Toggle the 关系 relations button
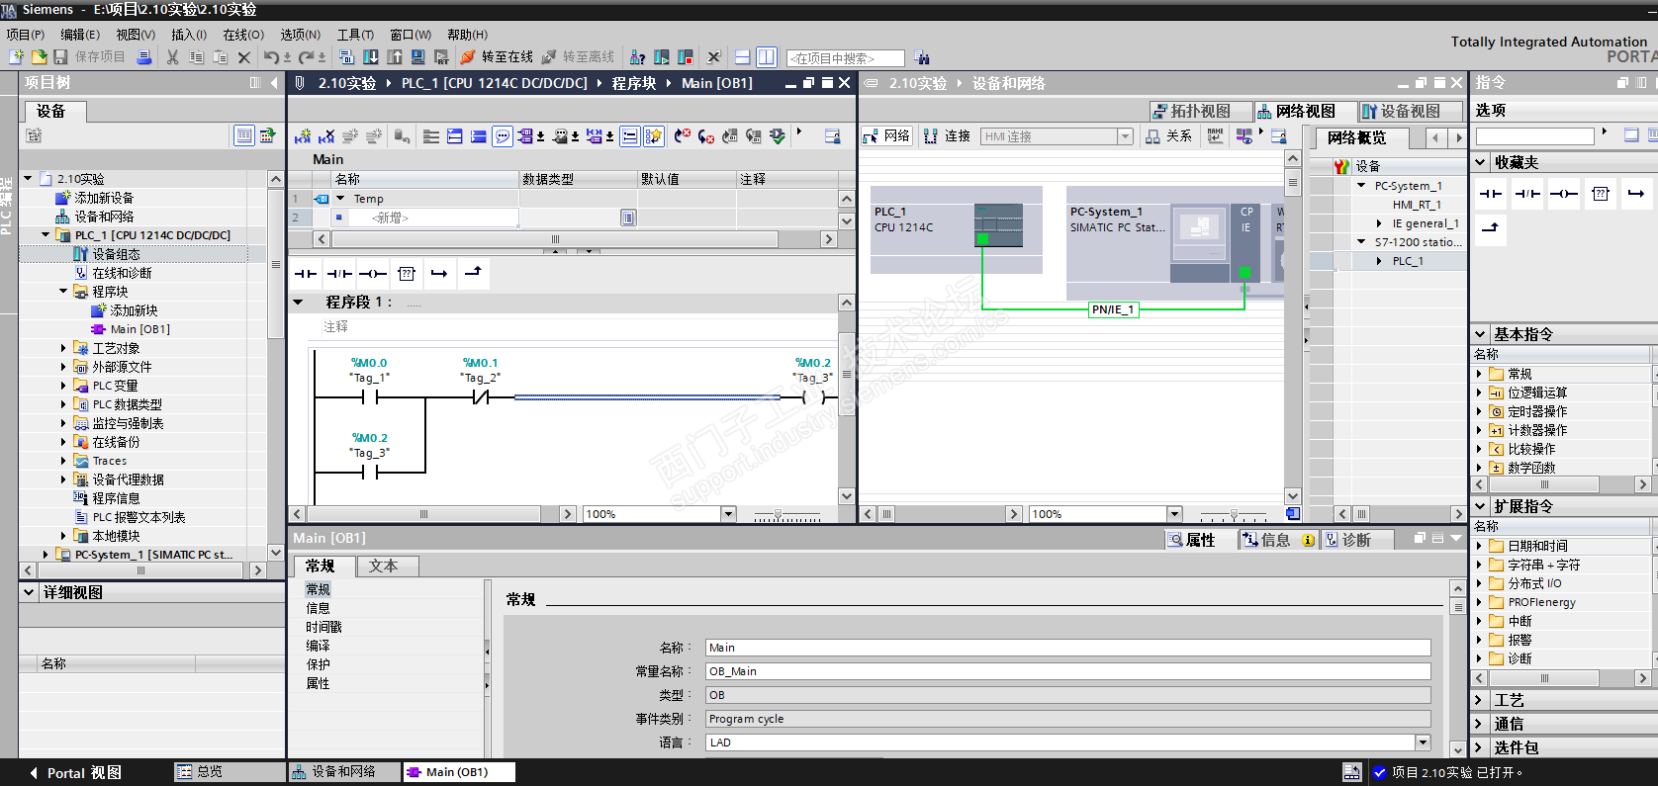1658x786 pixels. tap(1168, 136)
